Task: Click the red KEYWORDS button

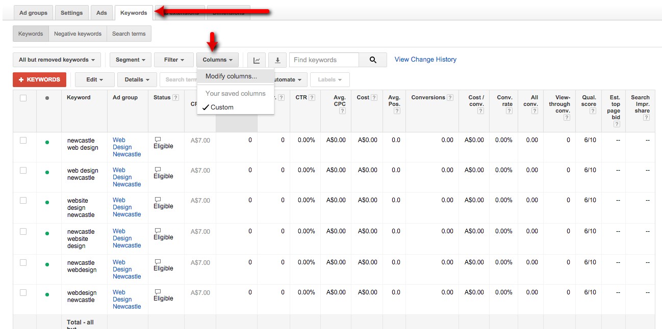Action: 39,79
